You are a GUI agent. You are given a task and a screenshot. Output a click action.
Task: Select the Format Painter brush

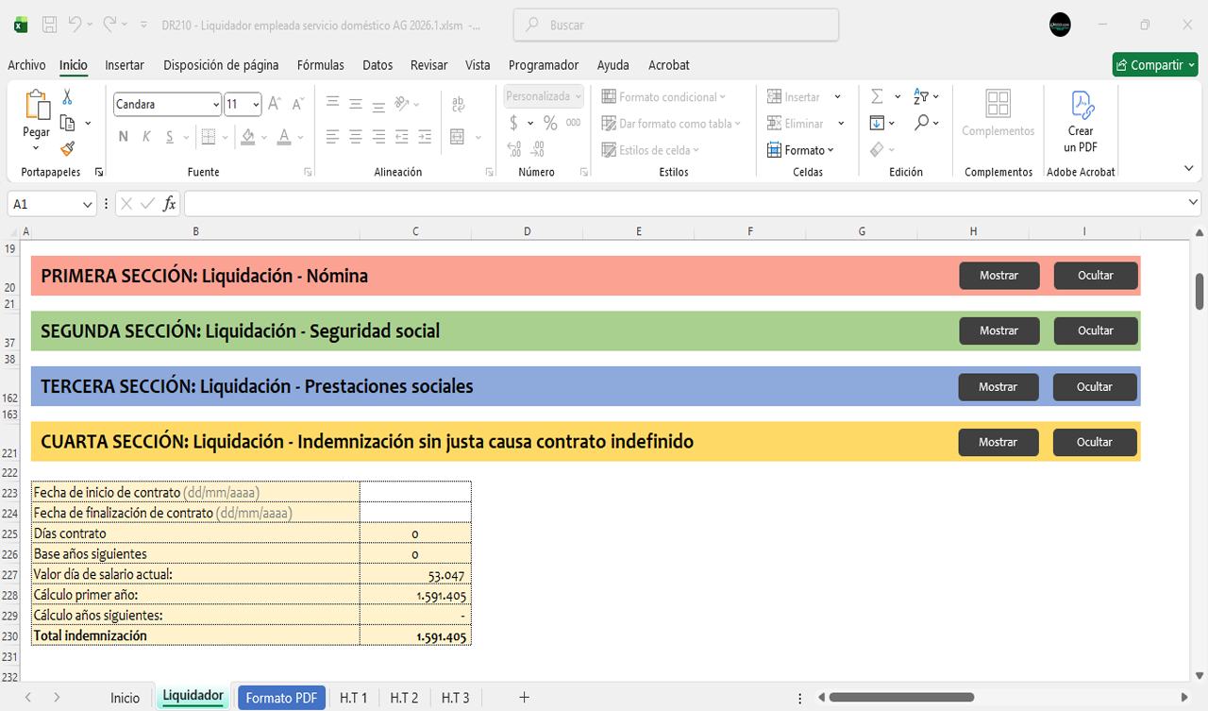pos(67,148)
